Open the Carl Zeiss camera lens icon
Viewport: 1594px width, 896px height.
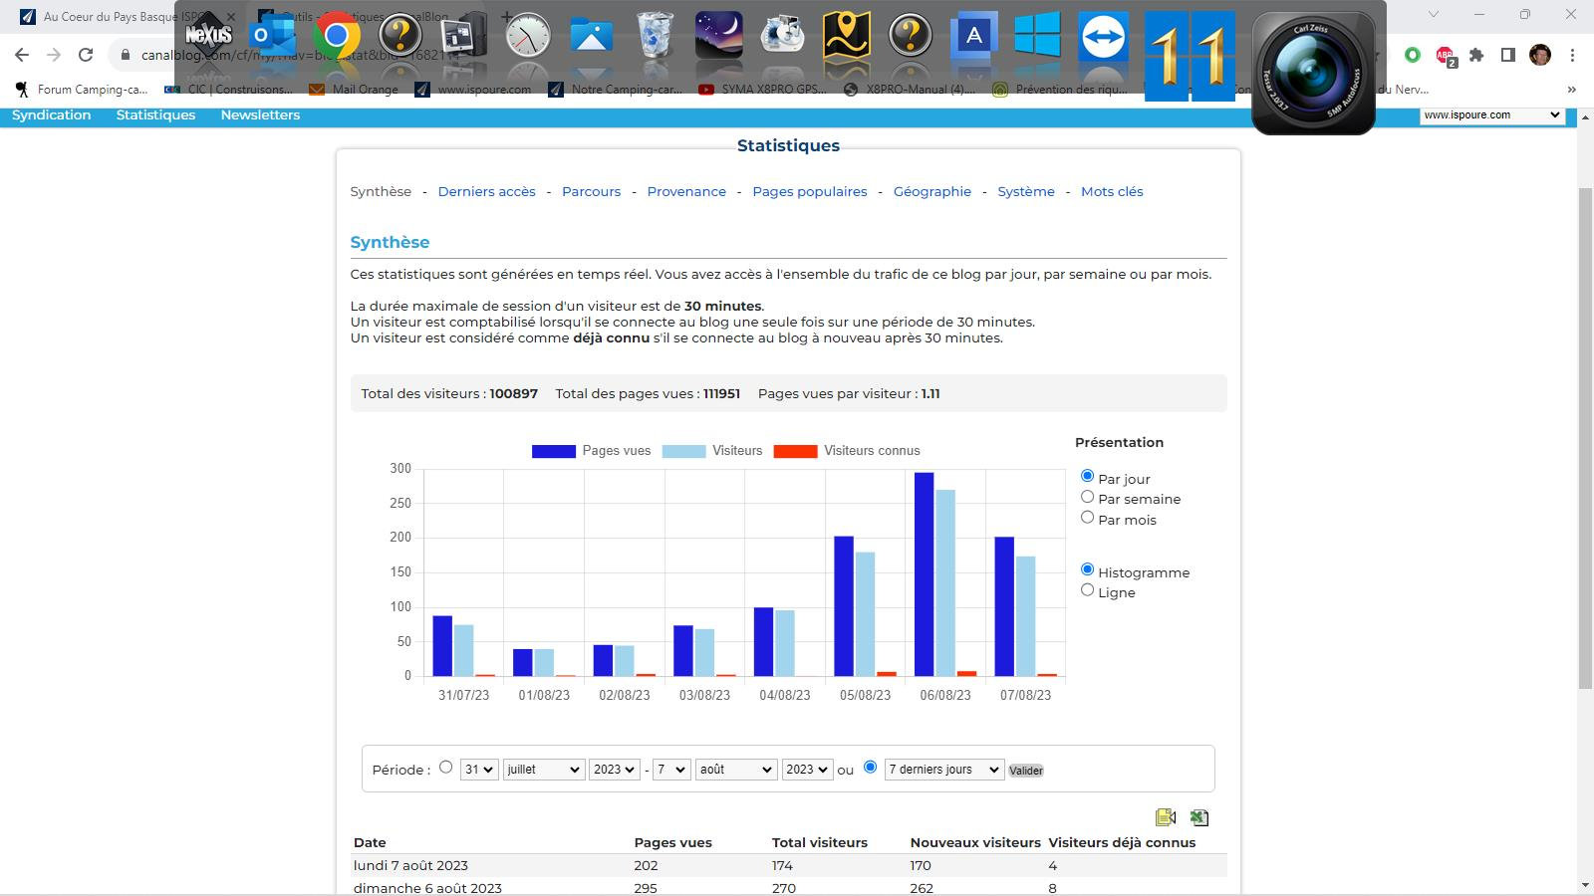pyautogui.click(x=1313, y=74)
